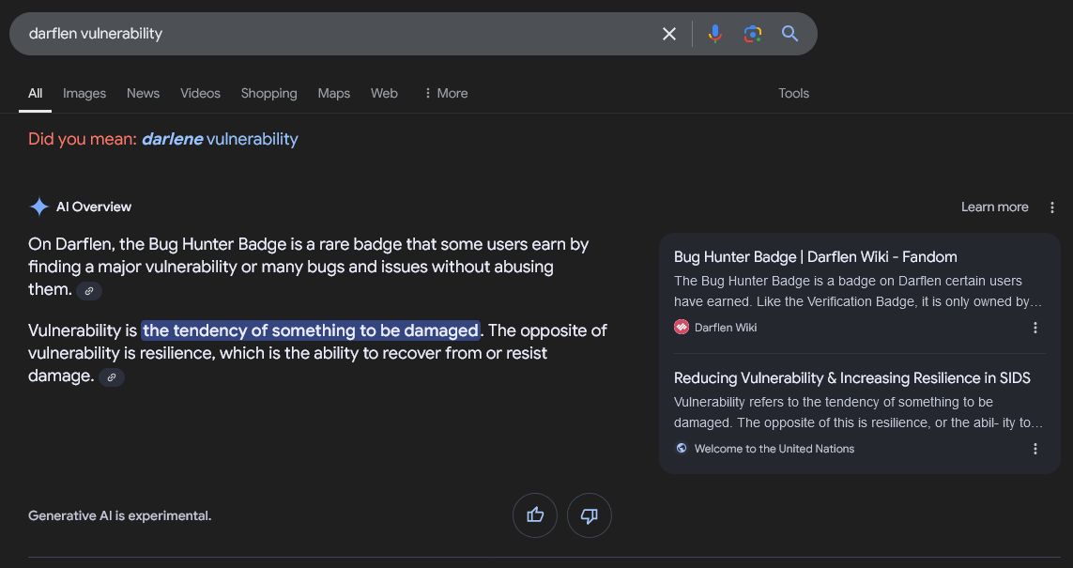Viewport: 1073px width, 568px height.
Task: Click the United Nations globe favicon
Action: click(x=681, y=448)
